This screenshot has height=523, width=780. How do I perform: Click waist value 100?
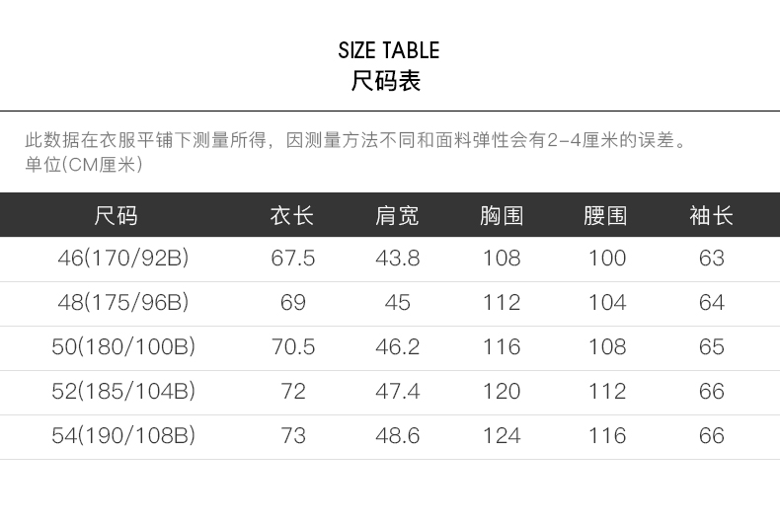(x=607, y=259)
